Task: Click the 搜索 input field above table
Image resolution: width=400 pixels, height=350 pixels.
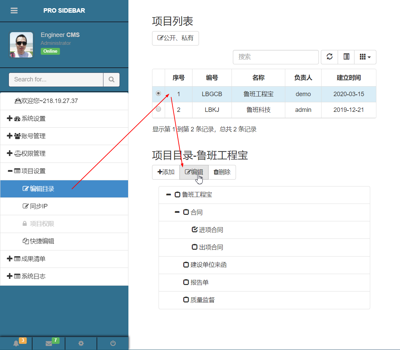Action: pos(276,57)
